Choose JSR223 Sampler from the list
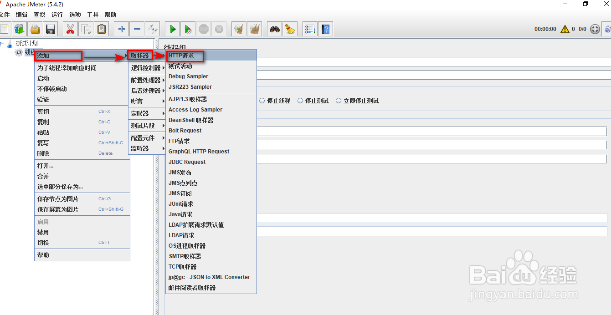The image size is (611, 315). coord(211,87)
